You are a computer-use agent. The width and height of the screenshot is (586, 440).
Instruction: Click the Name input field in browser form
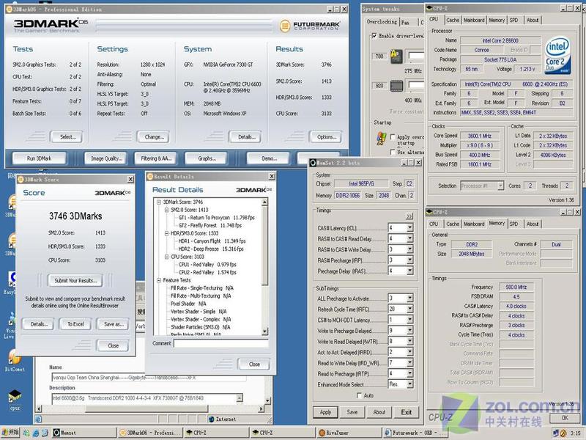click(x=149, y=378)
